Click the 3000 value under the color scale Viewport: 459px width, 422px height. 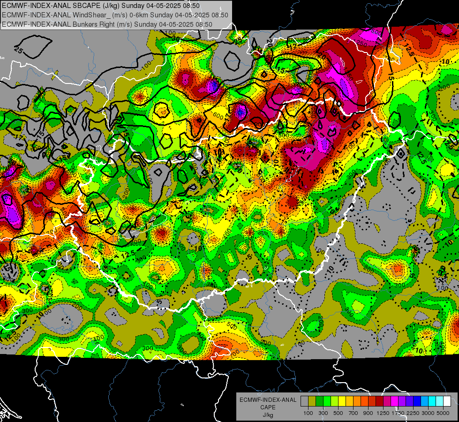tap(428, 413)
